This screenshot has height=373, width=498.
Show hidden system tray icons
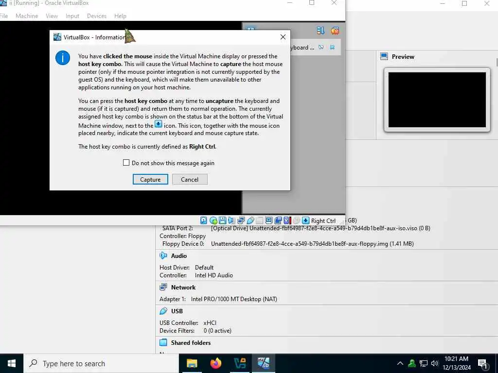400,363
